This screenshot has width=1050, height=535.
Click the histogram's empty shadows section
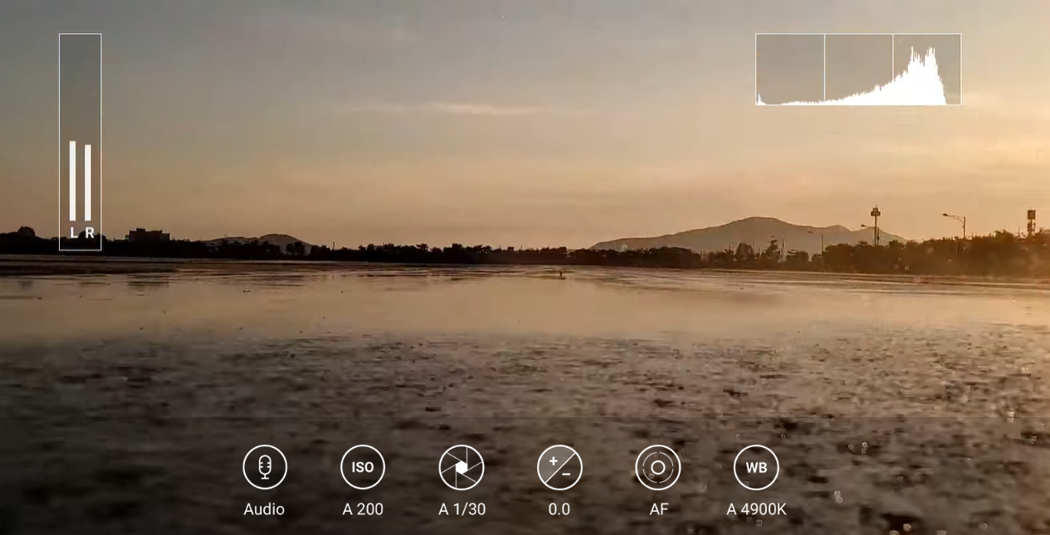coord(789,70)
